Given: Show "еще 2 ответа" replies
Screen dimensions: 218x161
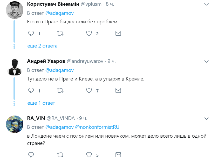Looking at the screenshot, I should pyautogui.click(x=42, y=46).
